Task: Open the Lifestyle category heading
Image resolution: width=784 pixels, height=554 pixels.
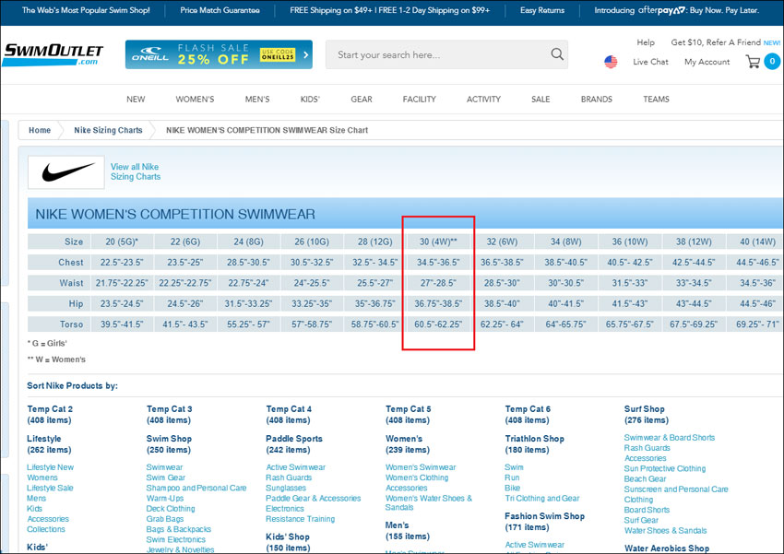Action: pyautogui.click(x=49, y=444)
